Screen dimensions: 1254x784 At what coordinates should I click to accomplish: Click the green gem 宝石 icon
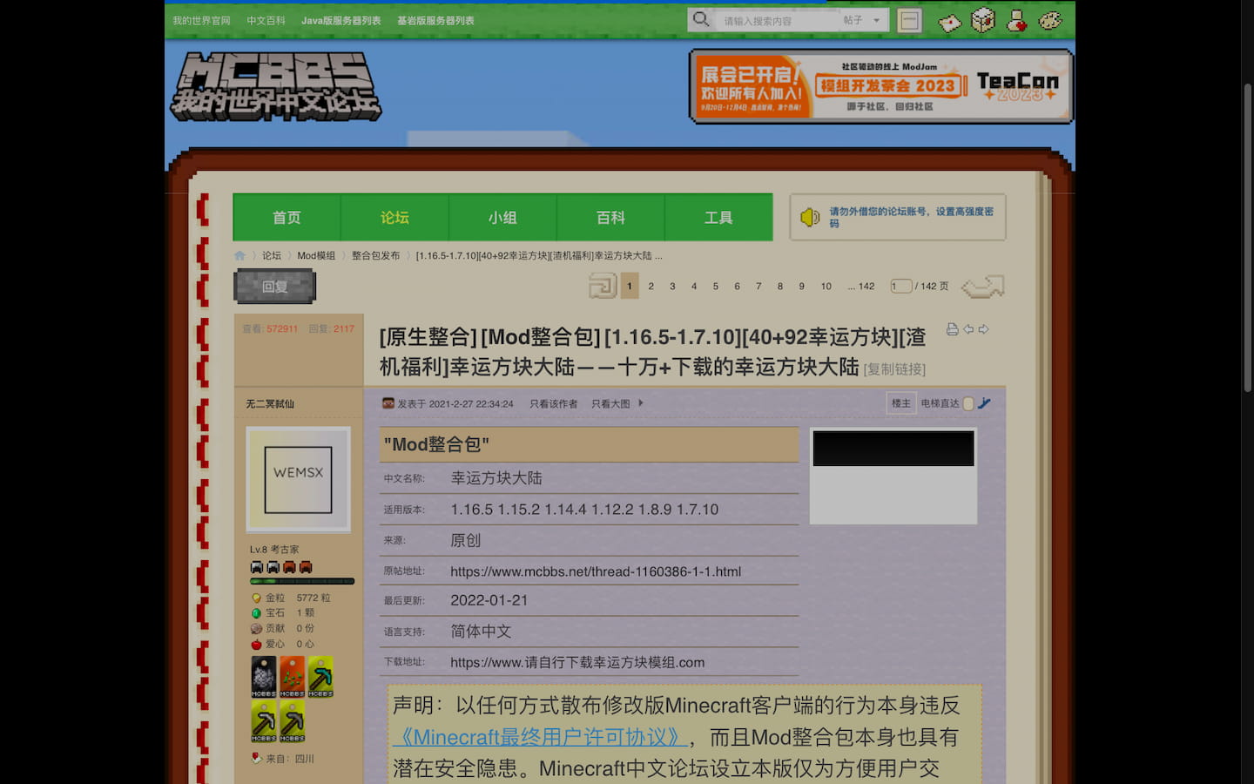pos(256,613)
